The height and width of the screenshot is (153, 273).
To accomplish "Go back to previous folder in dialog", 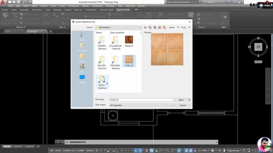I will coord(145,27).
